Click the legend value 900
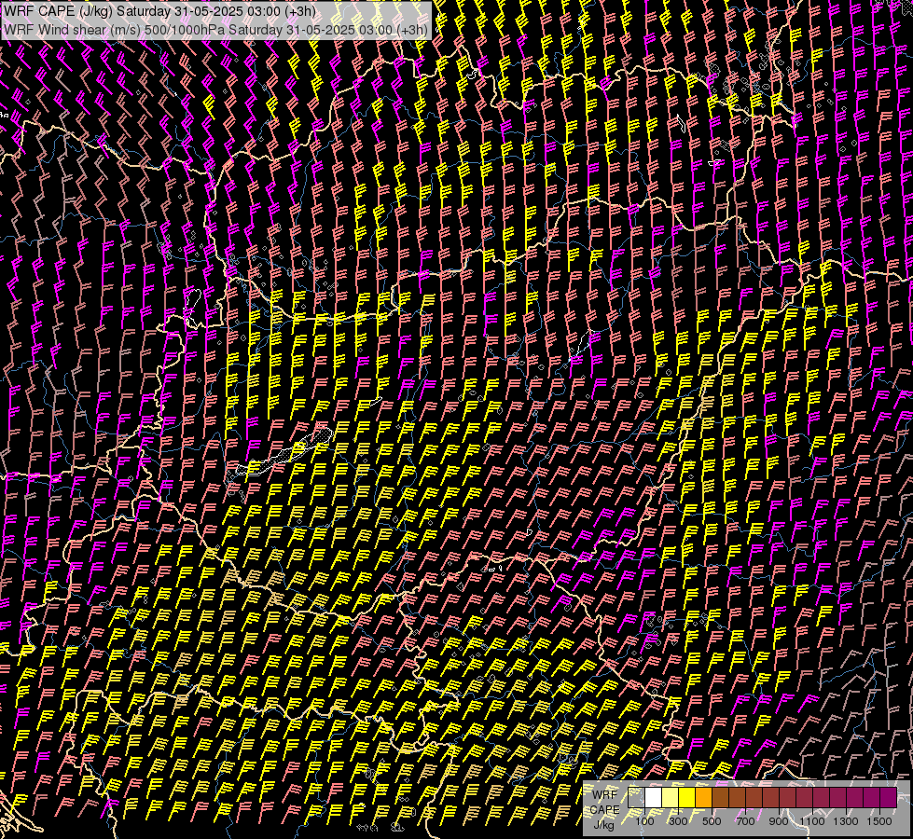 click(779, 821)
